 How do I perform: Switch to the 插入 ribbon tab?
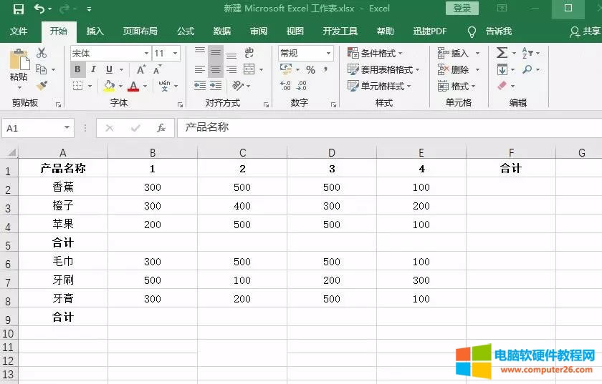95,31
